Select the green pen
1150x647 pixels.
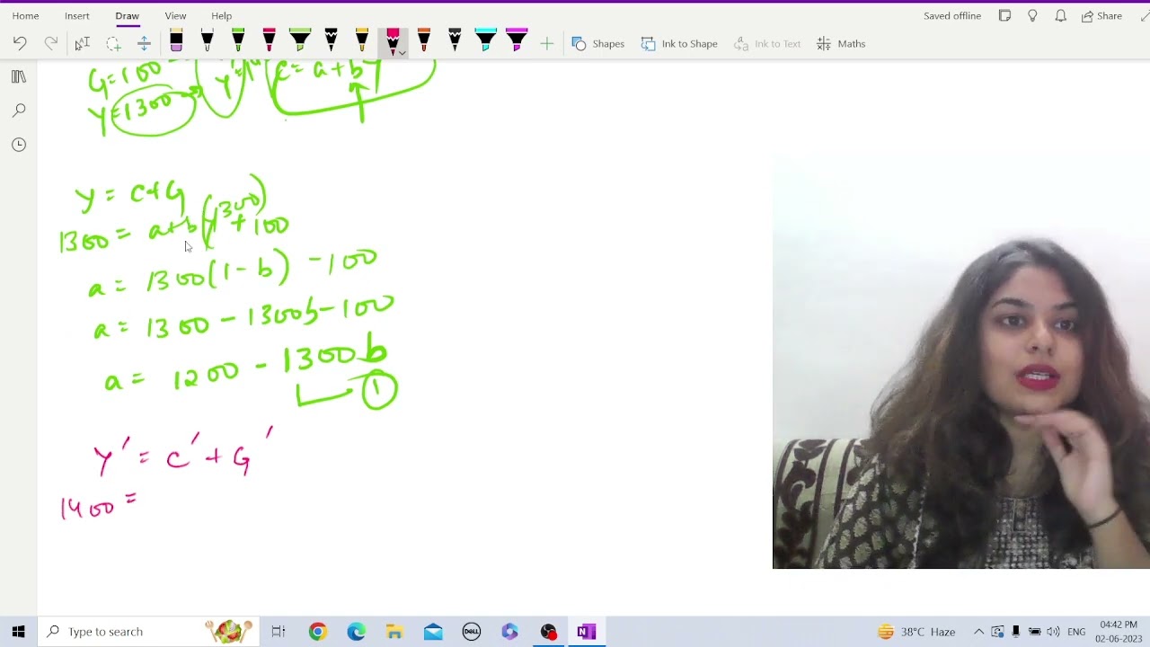(x=238, y=41)
